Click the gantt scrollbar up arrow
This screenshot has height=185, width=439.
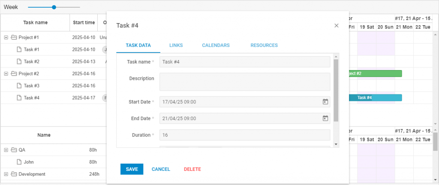(x=436, y=34)
